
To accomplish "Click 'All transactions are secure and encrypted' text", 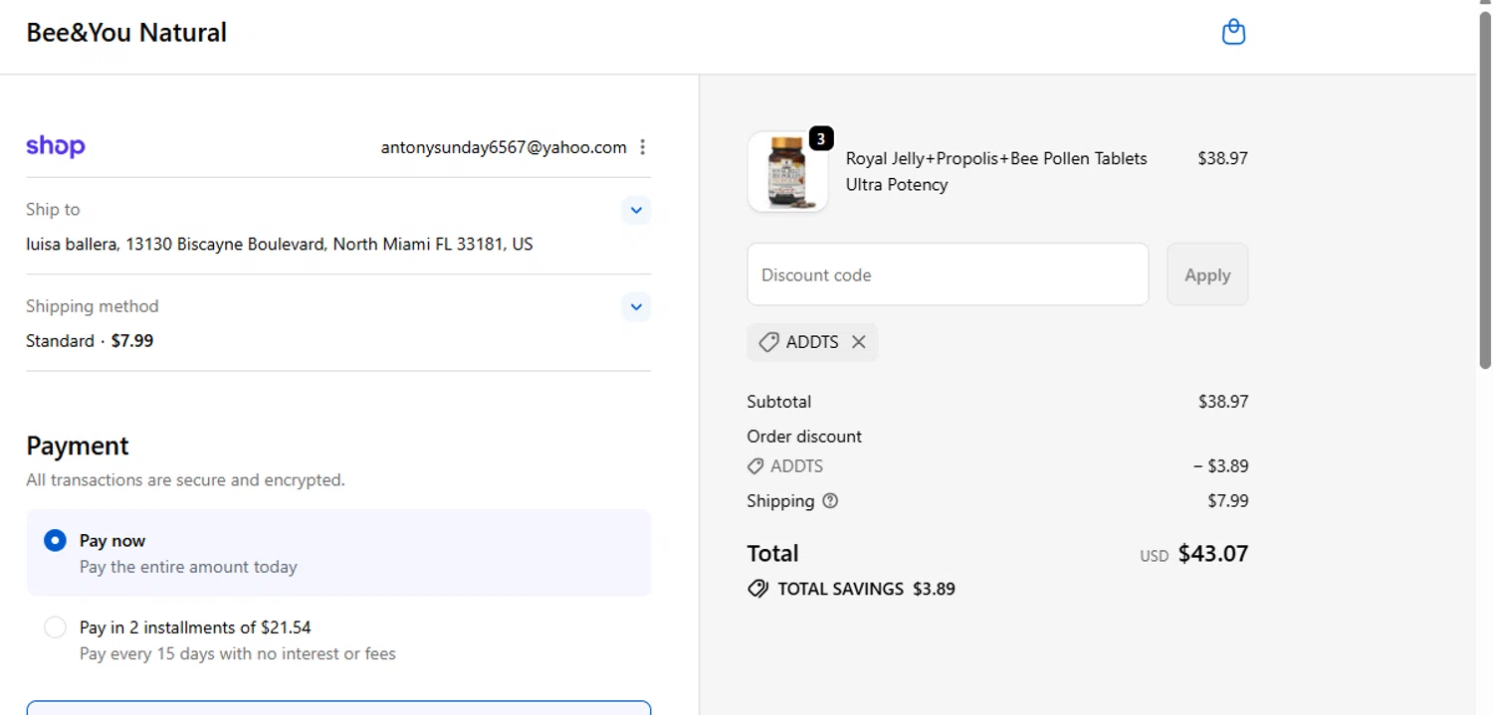I will pyautogui.click(x=185, y=480).
